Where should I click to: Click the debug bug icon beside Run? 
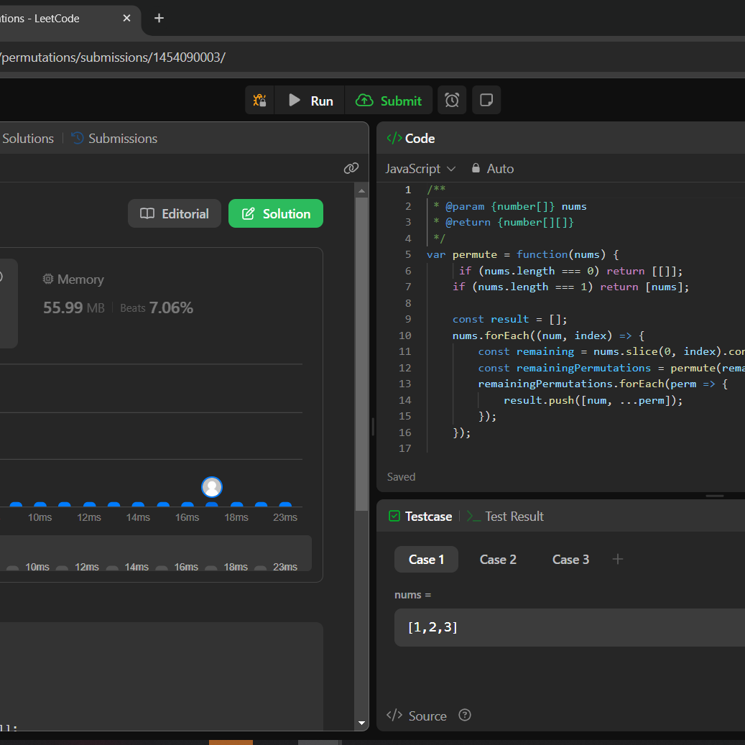[260, 101]
